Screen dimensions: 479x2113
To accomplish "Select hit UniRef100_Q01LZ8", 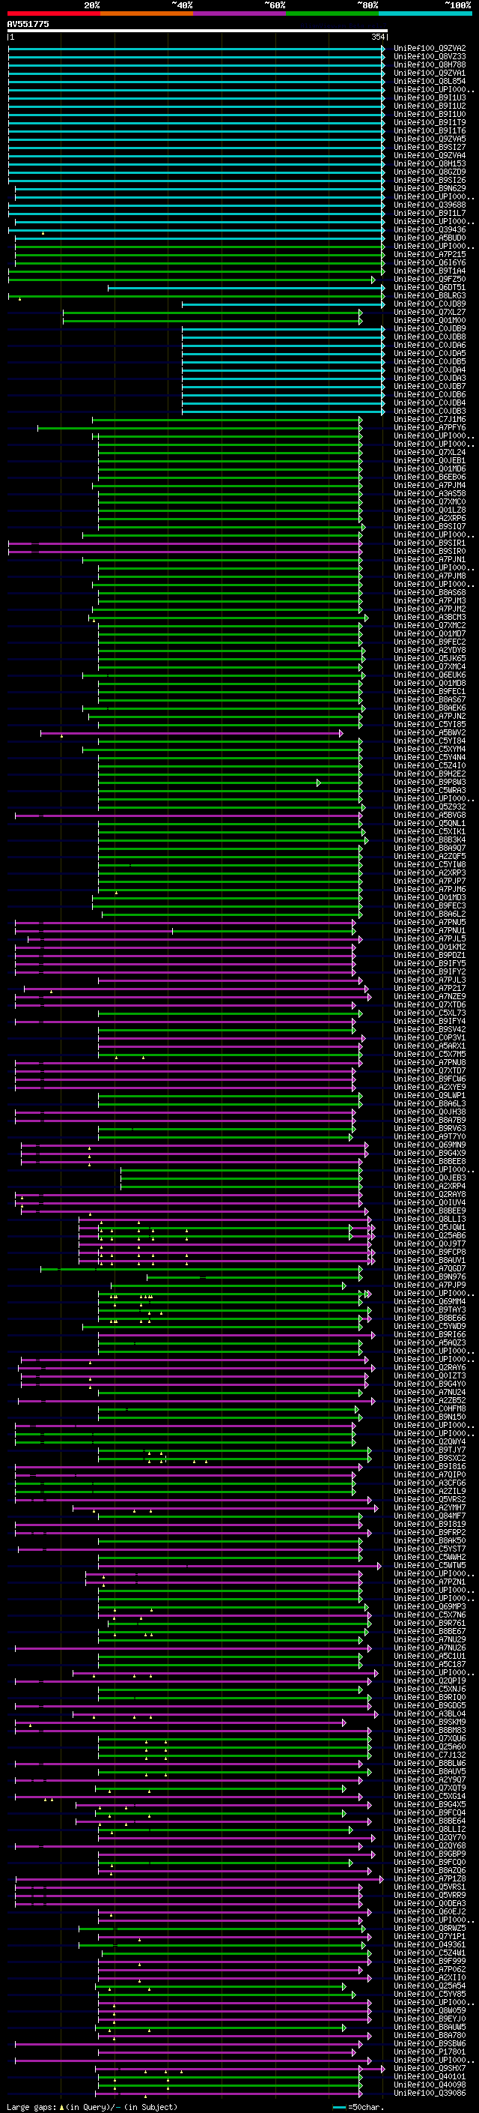I will tap(430, 510).
